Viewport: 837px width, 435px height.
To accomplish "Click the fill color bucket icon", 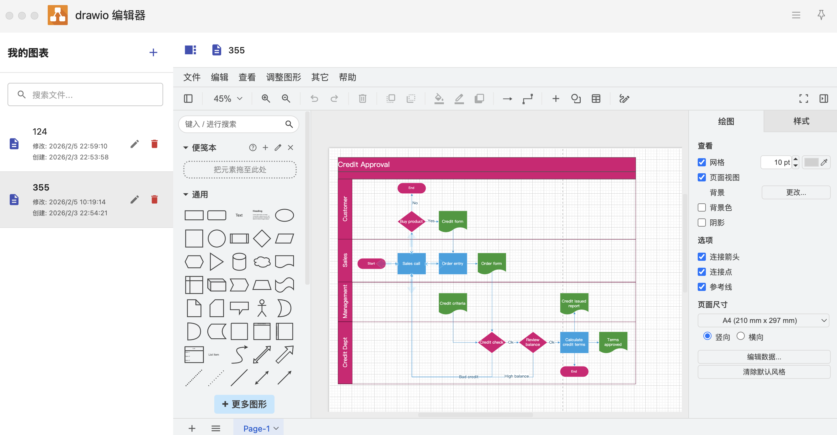I will coord(439,99).
